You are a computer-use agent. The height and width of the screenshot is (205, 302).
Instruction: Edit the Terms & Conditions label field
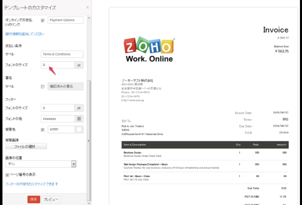(x=62, y=54)
